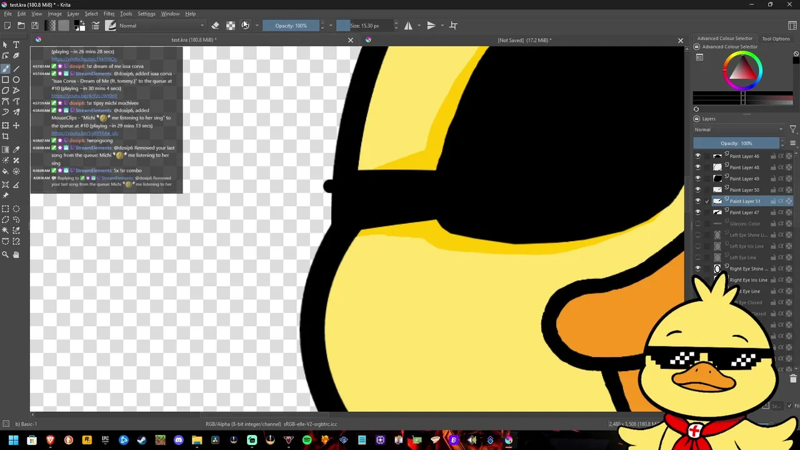Image resolution: width=800 pixels, height=450 pixels.
Task: Close the [Not Saved] document tab
Action: point(681,40)
